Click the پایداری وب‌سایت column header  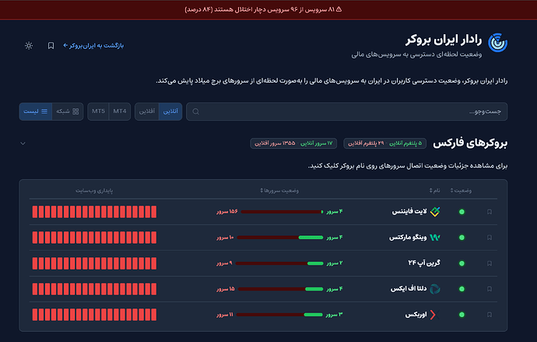click(x=94, y=191)
